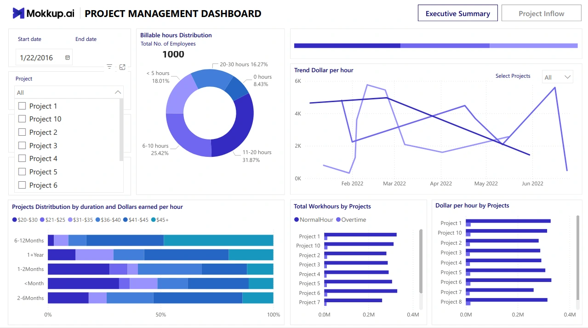Image resolution: width=588 pixels, height=328 pixels.
Task: Click the Feb 2022 axis label
Action: pyautogui.click(x=352, y=184)
